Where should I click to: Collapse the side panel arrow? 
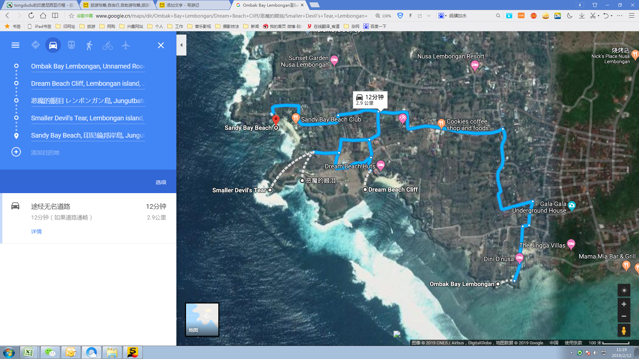[181, 45]
